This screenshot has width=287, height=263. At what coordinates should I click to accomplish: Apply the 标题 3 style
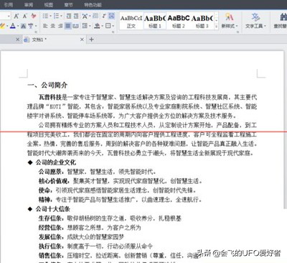[x=202, y=21]
